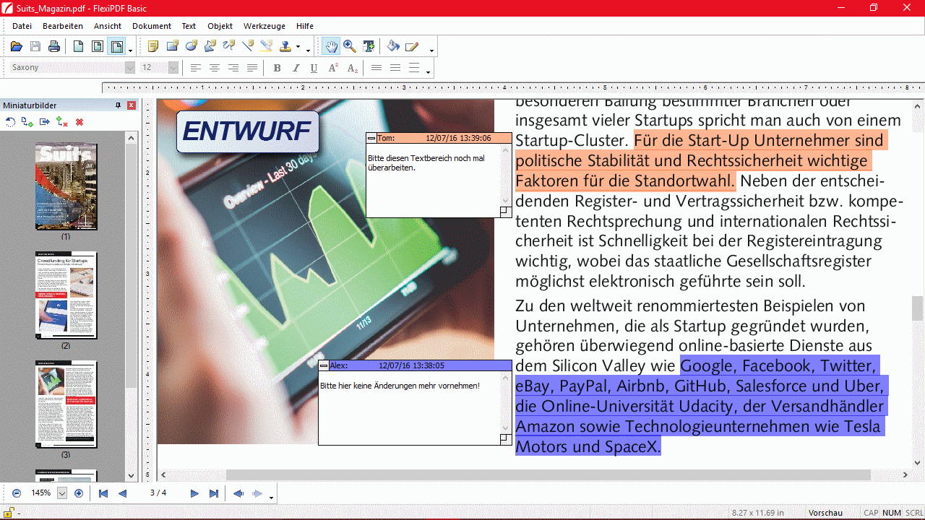Select page 2 thumbnail
The height and width of the screenshot is (520, 925).
tap(66, 295)
